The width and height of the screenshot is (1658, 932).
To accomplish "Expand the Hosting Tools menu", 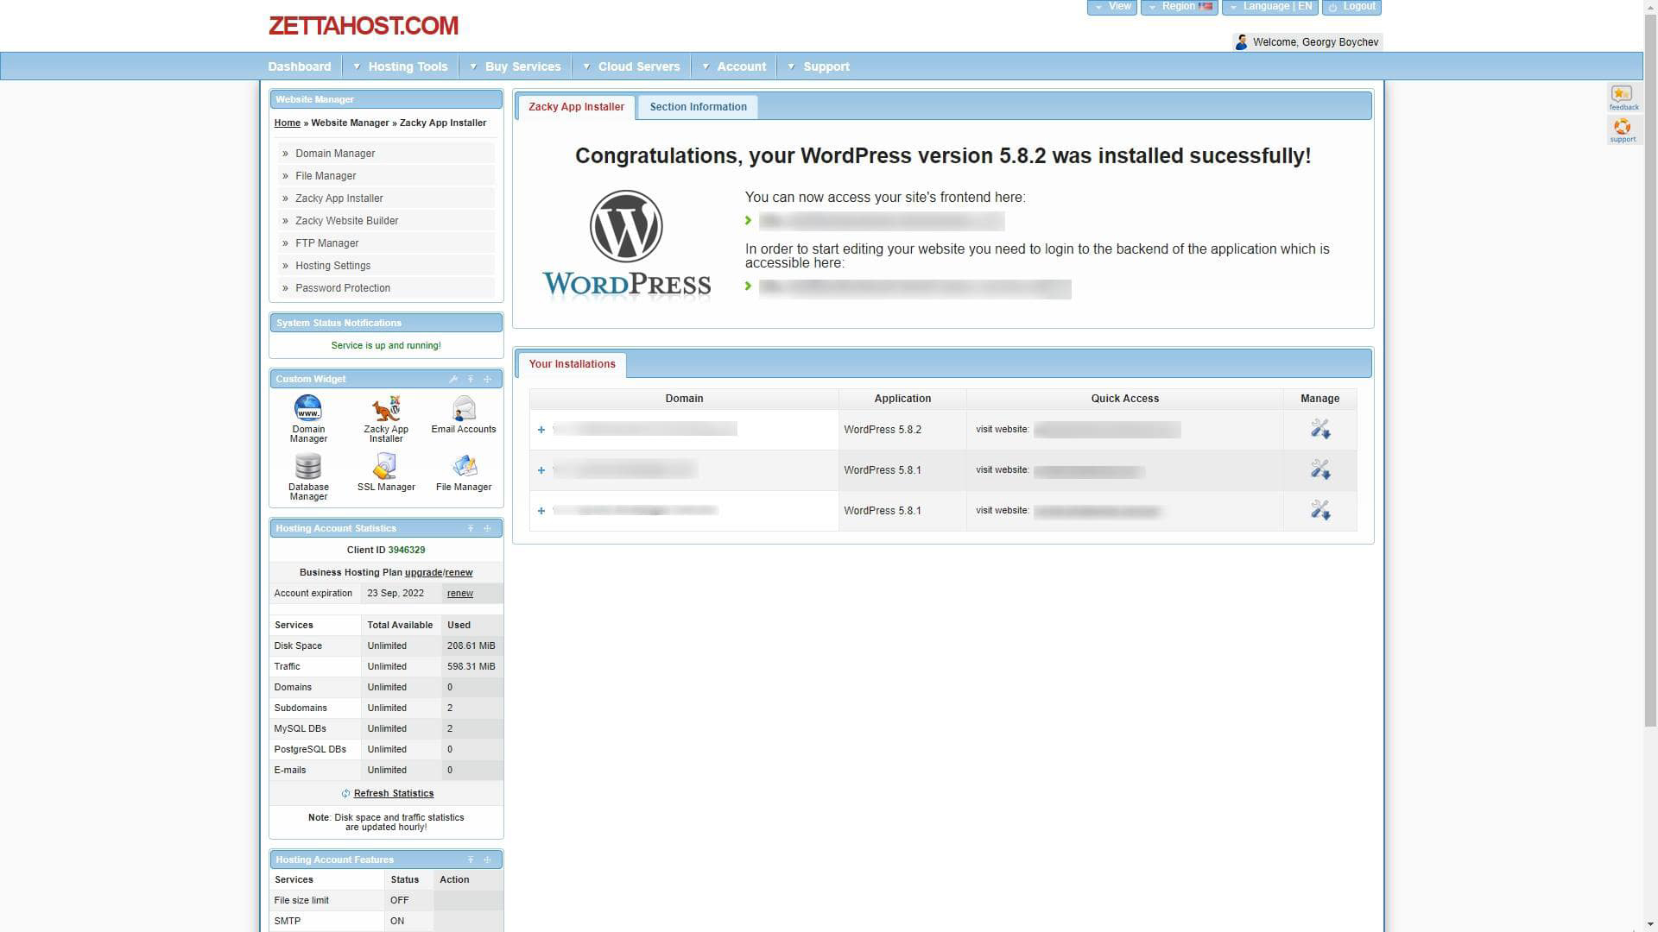I will 400,66.
